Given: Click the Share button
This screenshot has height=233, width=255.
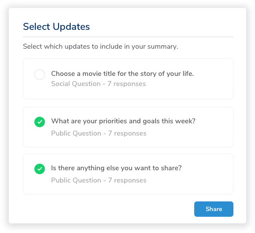Looking at the screenshot, I should pos(214,209).
